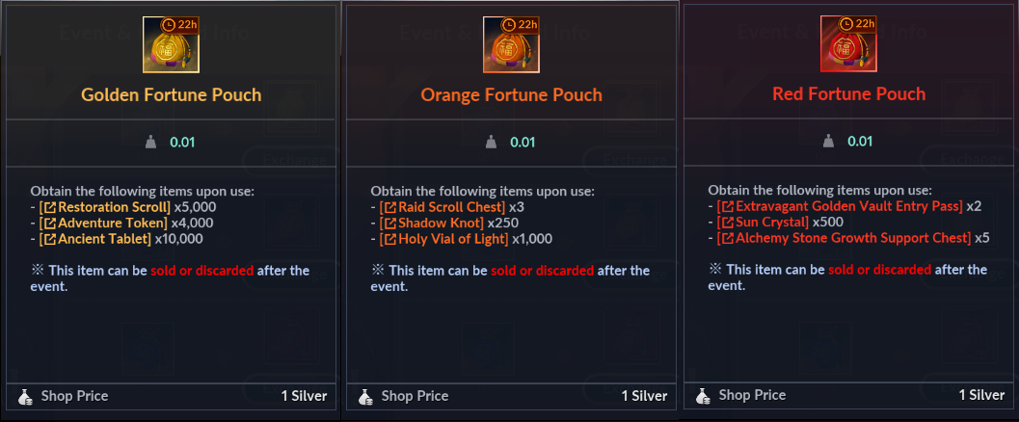Click the weight icon under Golden Fortune Pouch
The image size is (1019, 422).
pos(149,143)
